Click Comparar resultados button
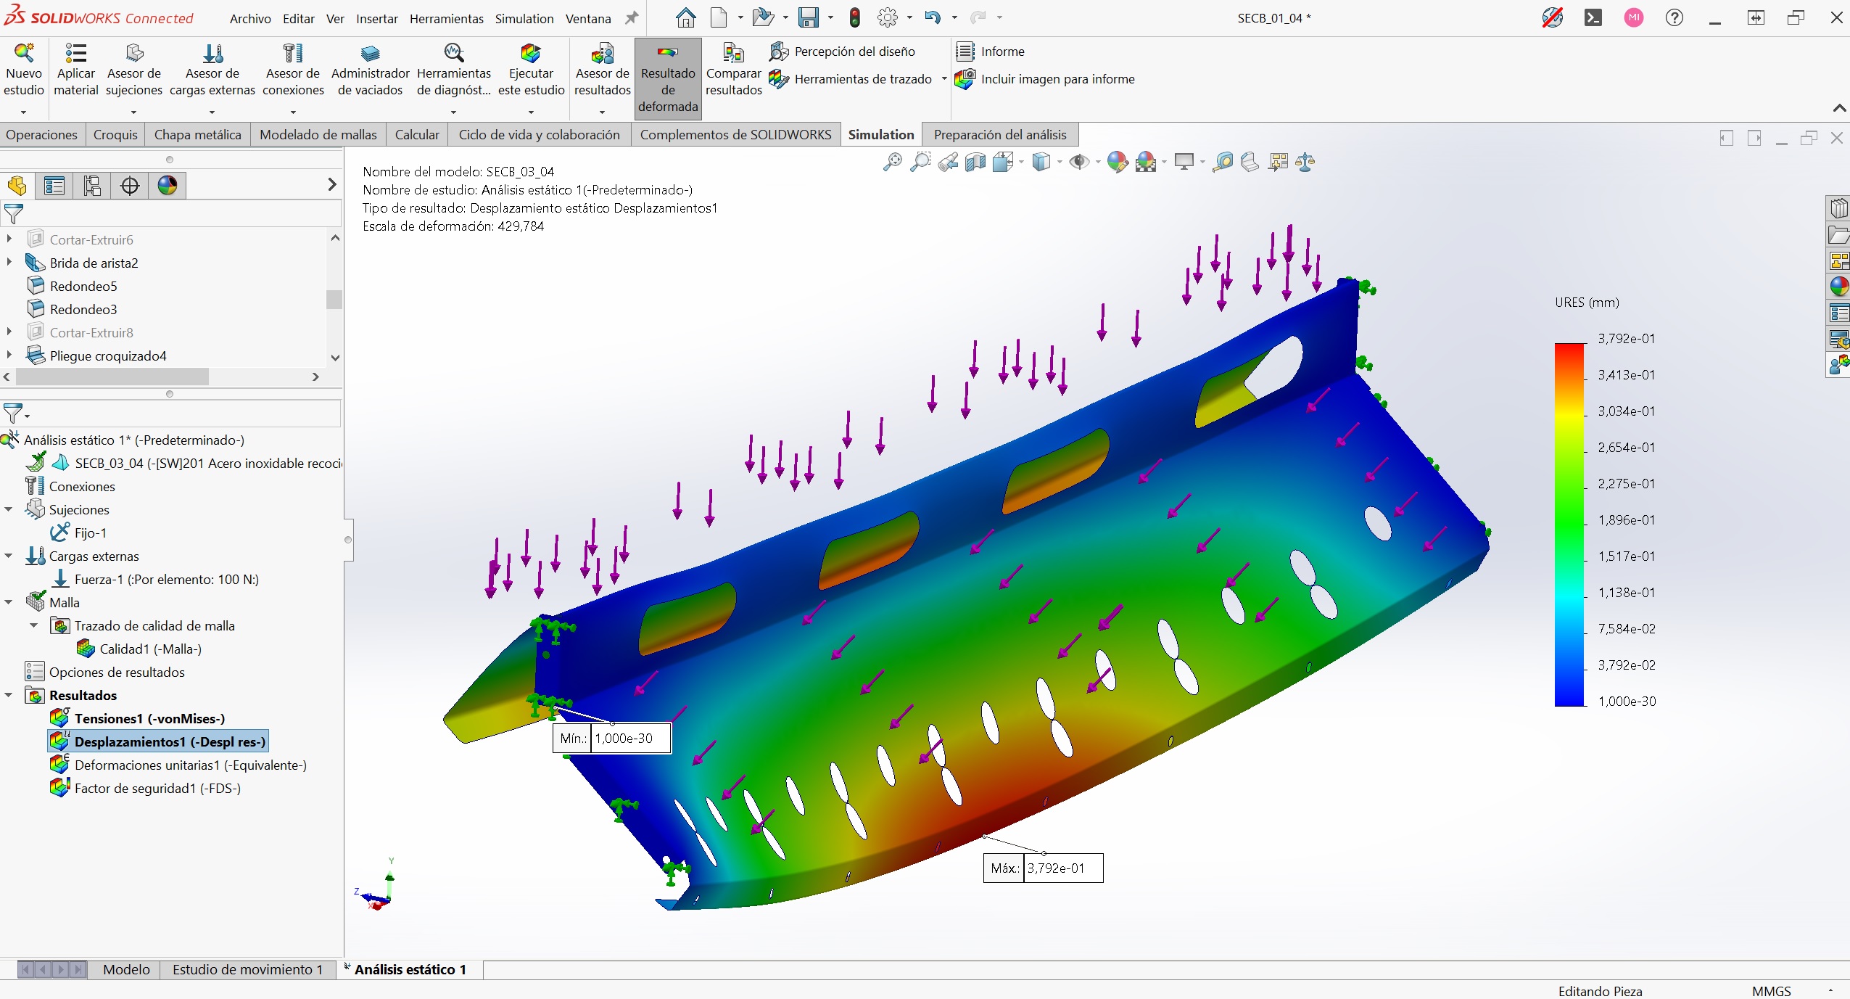The height and width of the screenshot is (999, 1850). pos(733,70)
